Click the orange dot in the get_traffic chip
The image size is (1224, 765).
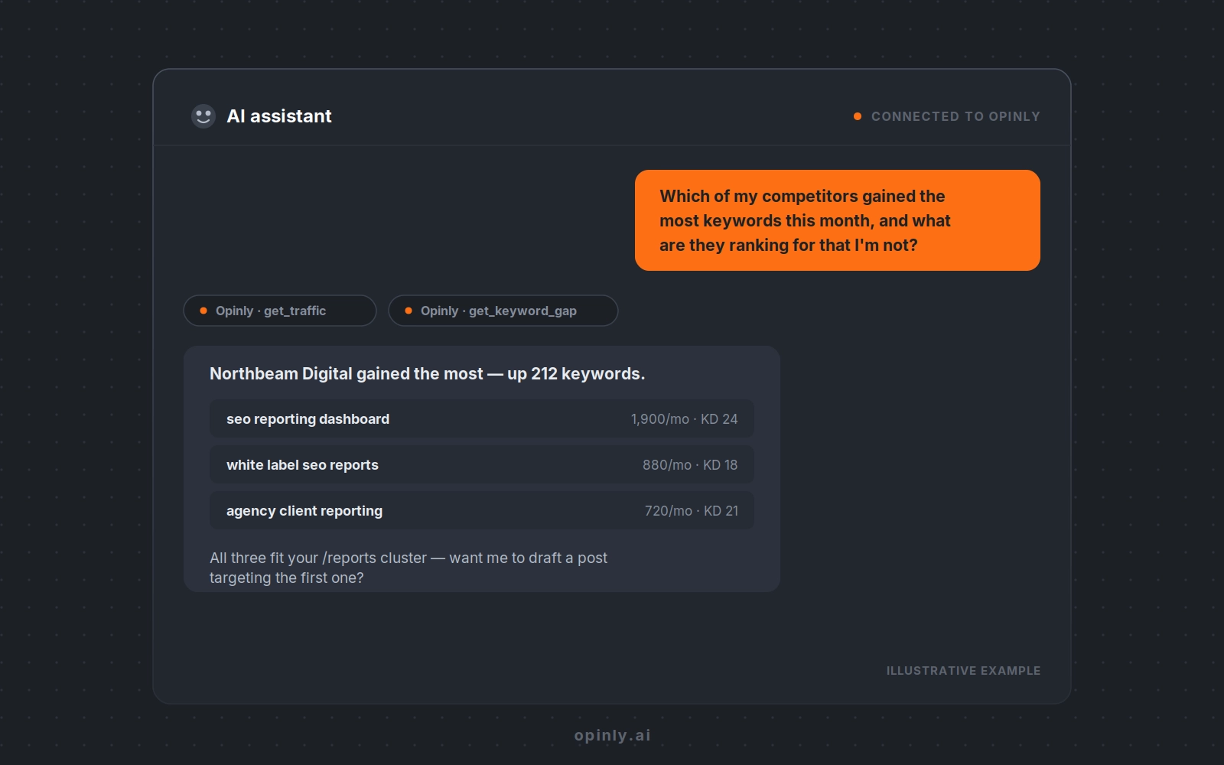point(203,311)
